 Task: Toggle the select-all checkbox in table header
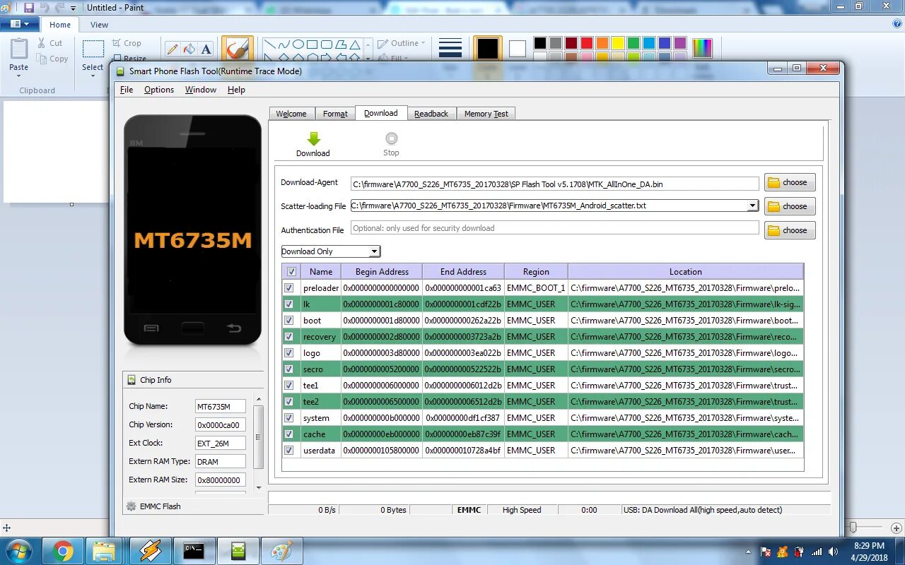pos(291,271)
